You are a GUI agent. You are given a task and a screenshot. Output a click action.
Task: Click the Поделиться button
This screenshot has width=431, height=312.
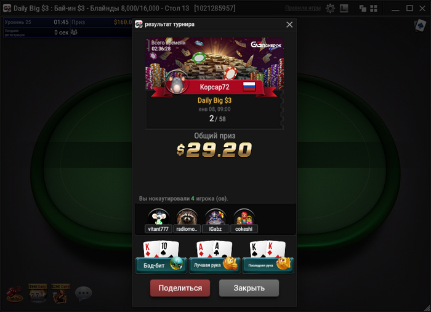pos(180,288)
